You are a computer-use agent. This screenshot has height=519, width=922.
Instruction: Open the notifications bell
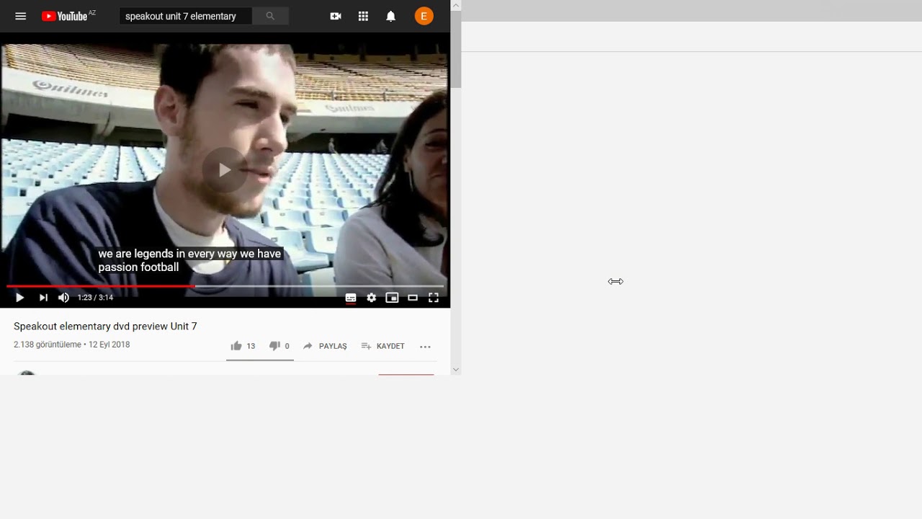[x=390, y=16]
